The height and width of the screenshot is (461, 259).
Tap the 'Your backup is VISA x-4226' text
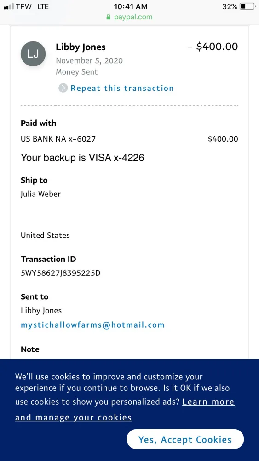tap(82, 158)
